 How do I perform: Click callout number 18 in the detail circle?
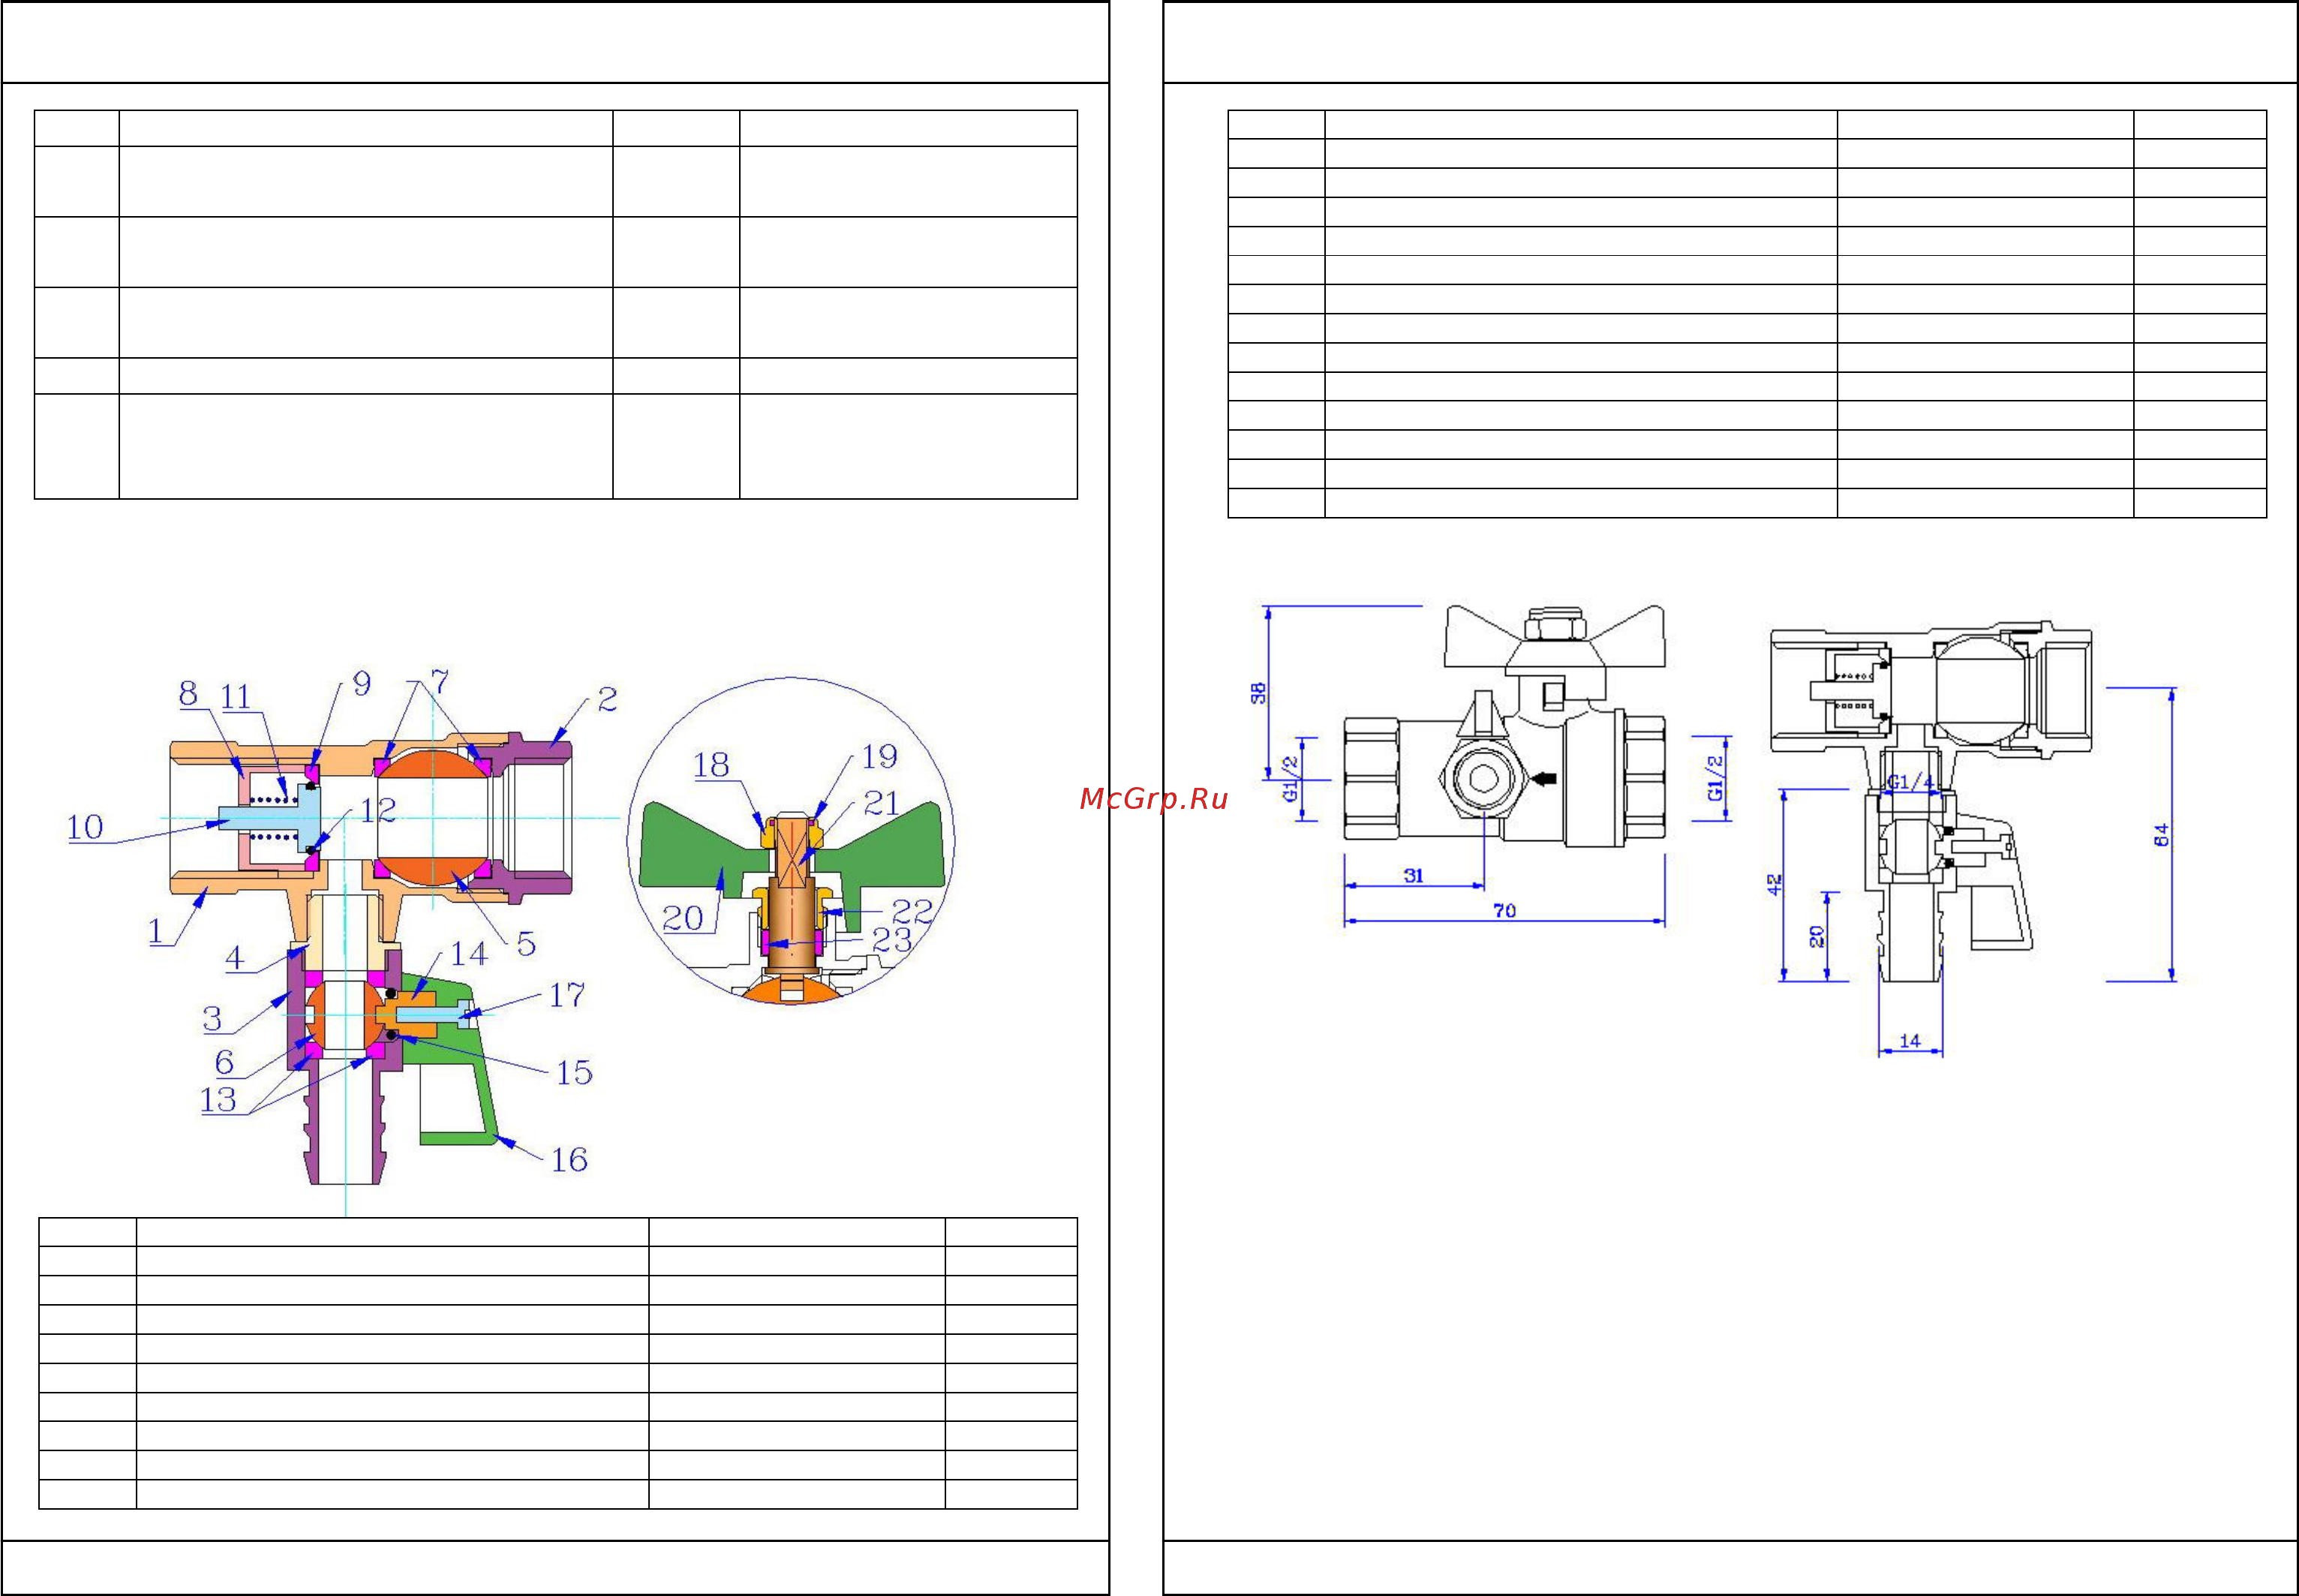[x=711, y=765]
